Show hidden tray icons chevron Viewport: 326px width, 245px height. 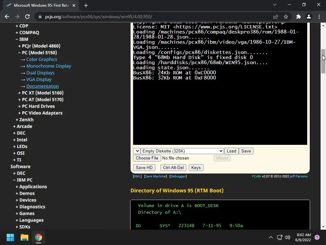[x=271, y=237]
